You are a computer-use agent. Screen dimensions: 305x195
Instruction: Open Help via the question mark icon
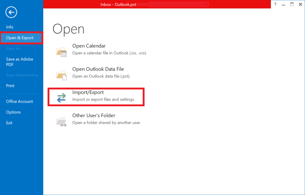pos(275,4)
